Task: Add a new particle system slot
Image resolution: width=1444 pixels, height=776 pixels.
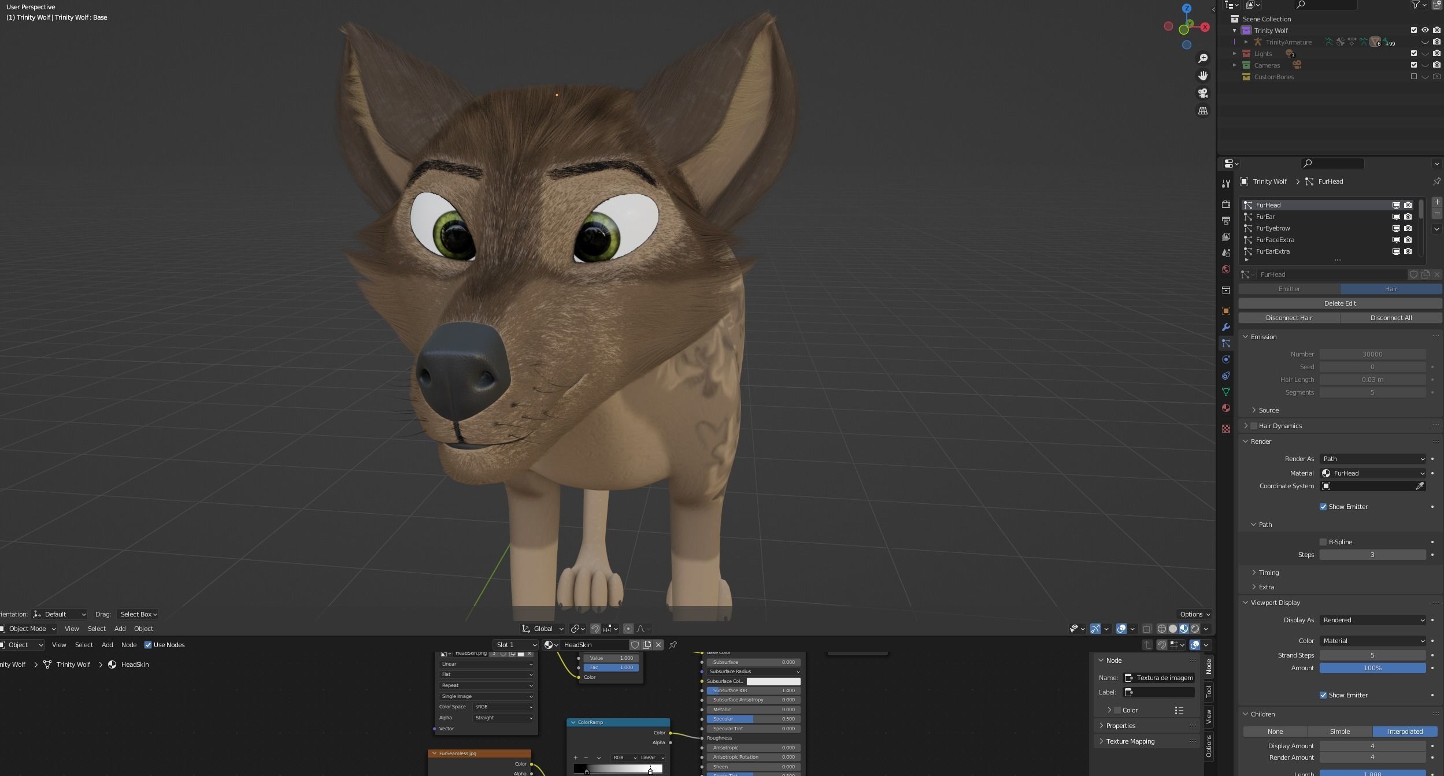Action: tap(1437, 202)
